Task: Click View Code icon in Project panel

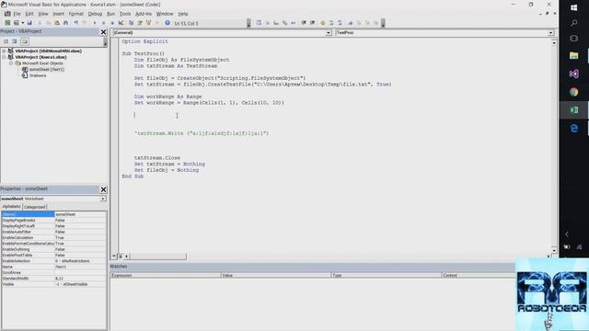Action: pyautogui.click(x=6, y=41)
